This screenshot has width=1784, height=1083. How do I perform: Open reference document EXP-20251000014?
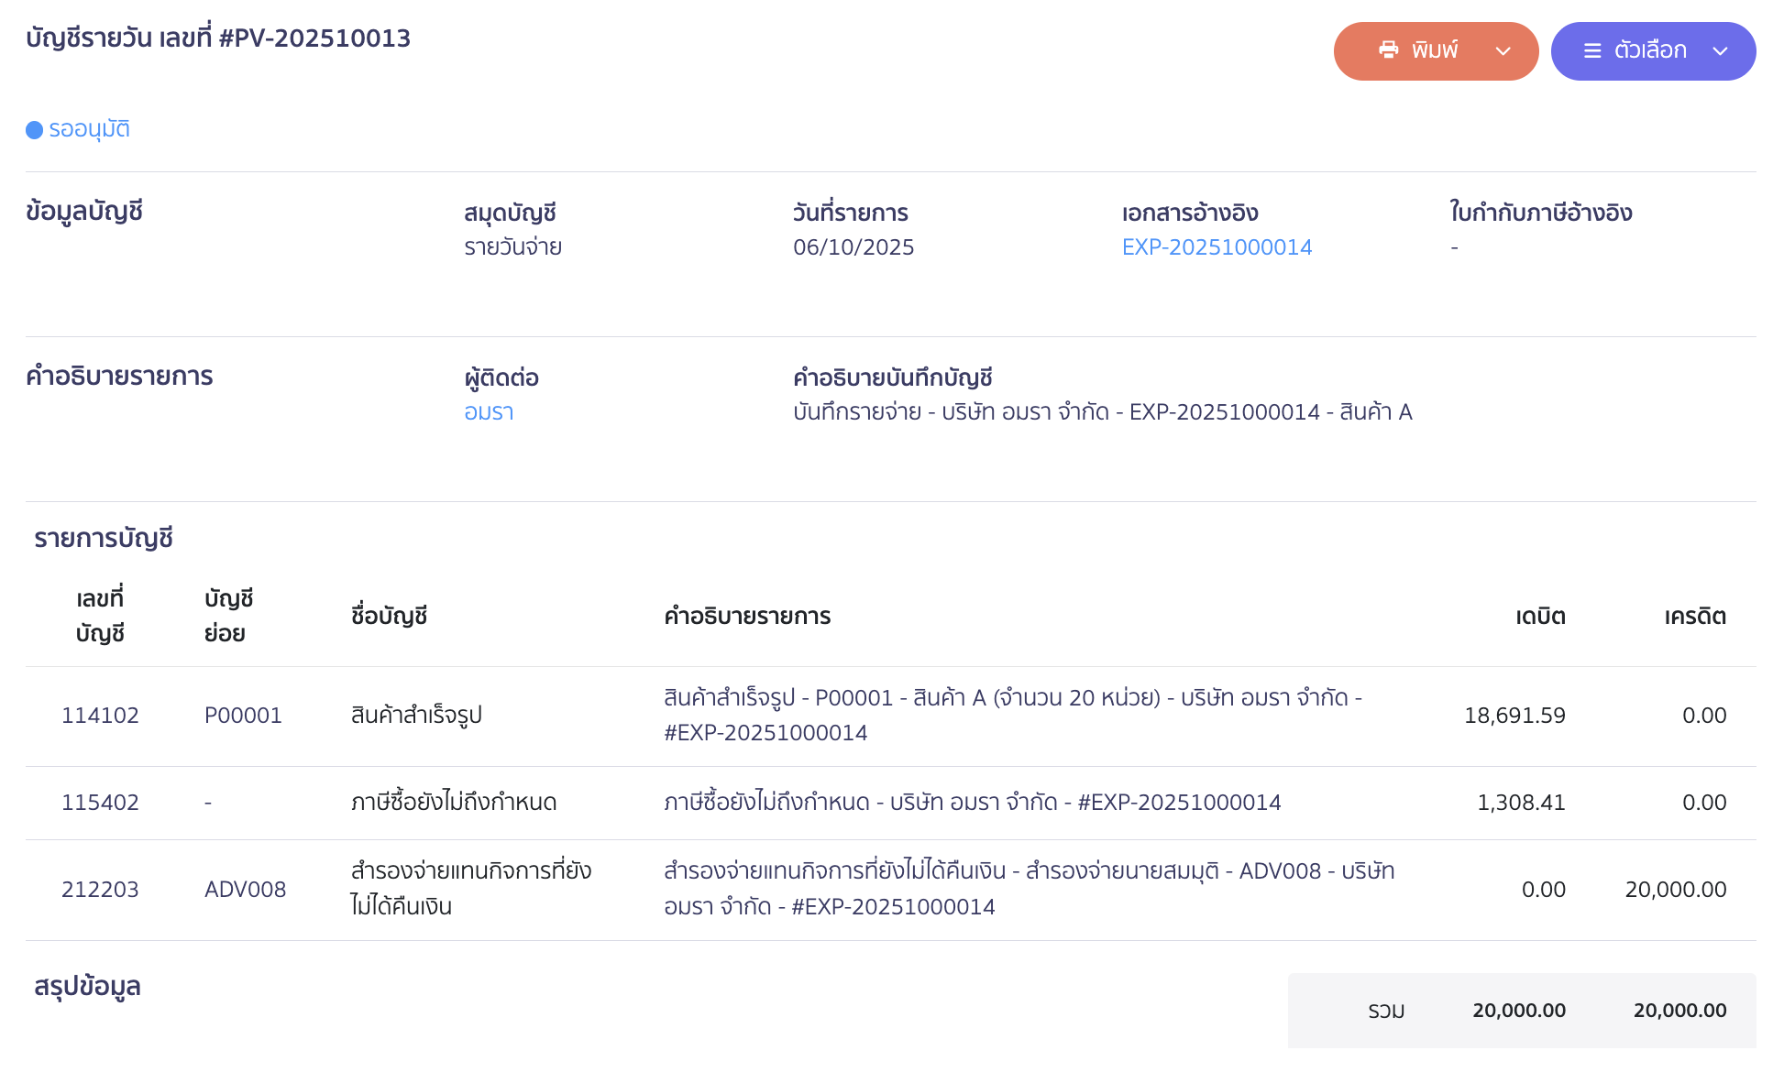pos(1216,246)
